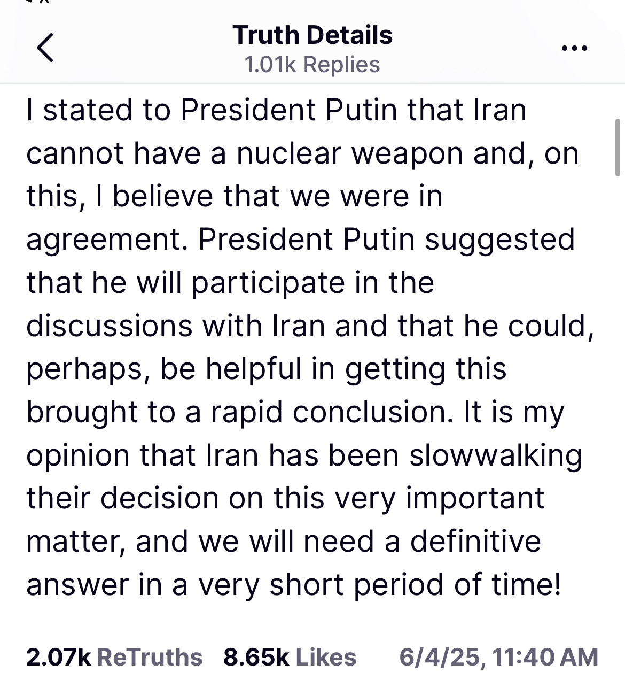Tap the line starting 'I stated to President Putin'
The height and width of the screenshot is (680, 625).
(276, 110)
